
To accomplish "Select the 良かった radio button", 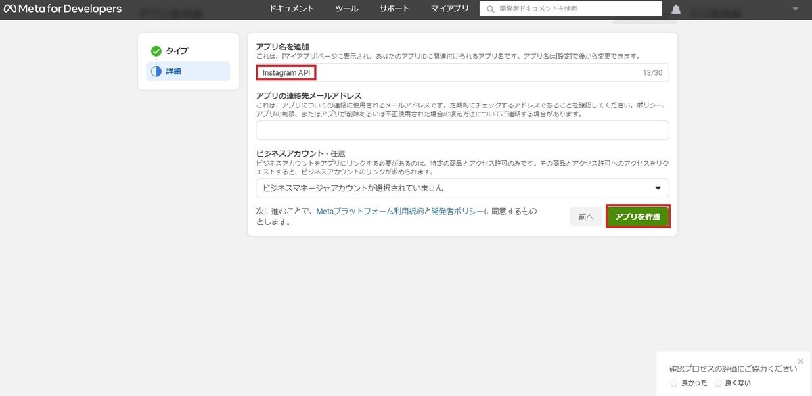I will point(674,383).
